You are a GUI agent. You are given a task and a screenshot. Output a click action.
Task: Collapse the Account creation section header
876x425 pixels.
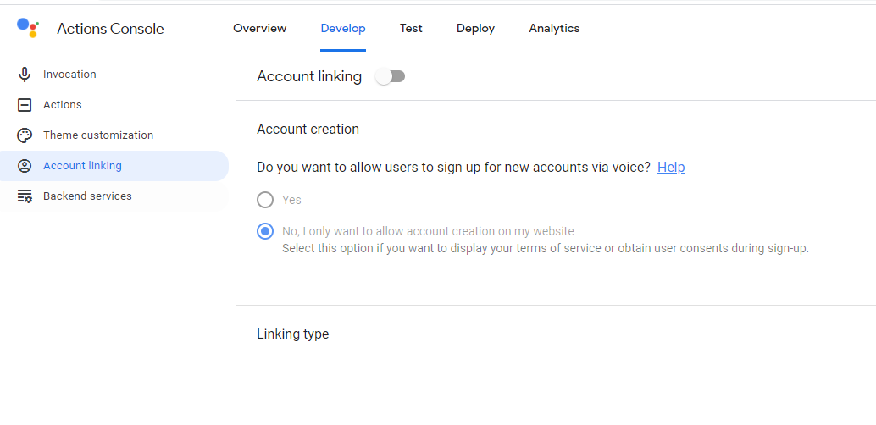click(x=308, y=130)
